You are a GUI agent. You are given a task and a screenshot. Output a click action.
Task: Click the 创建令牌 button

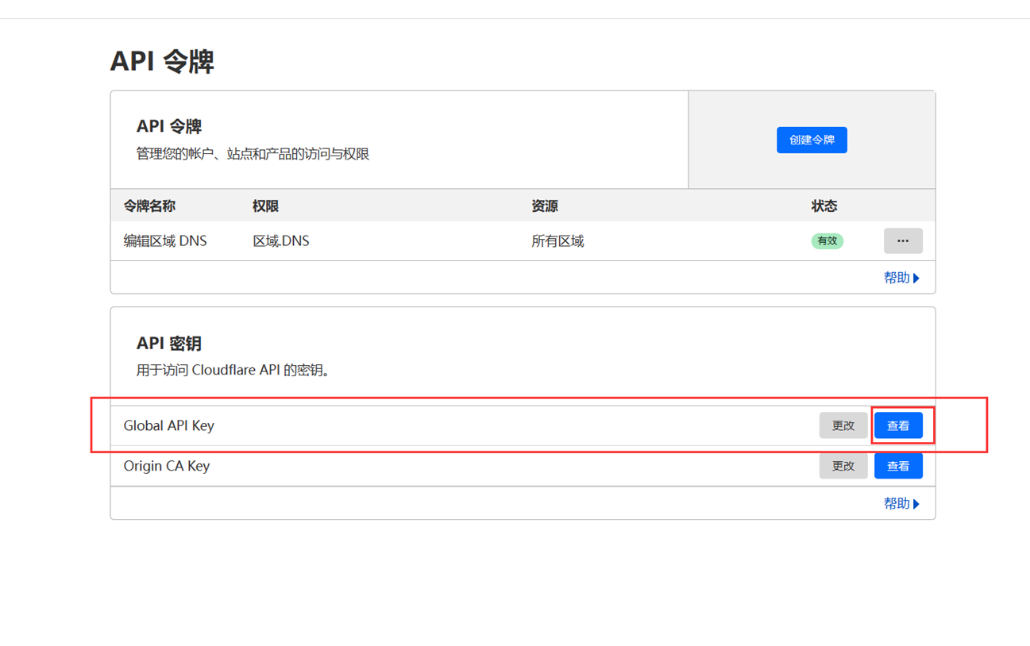tap(811, 140)
